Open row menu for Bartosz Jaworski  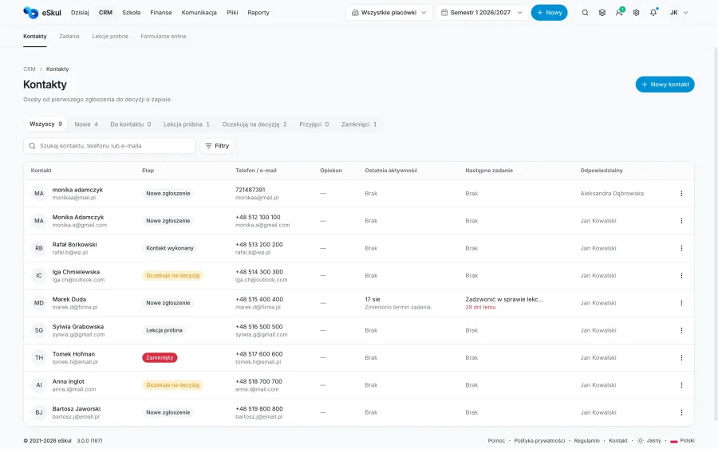pos(681,412)
